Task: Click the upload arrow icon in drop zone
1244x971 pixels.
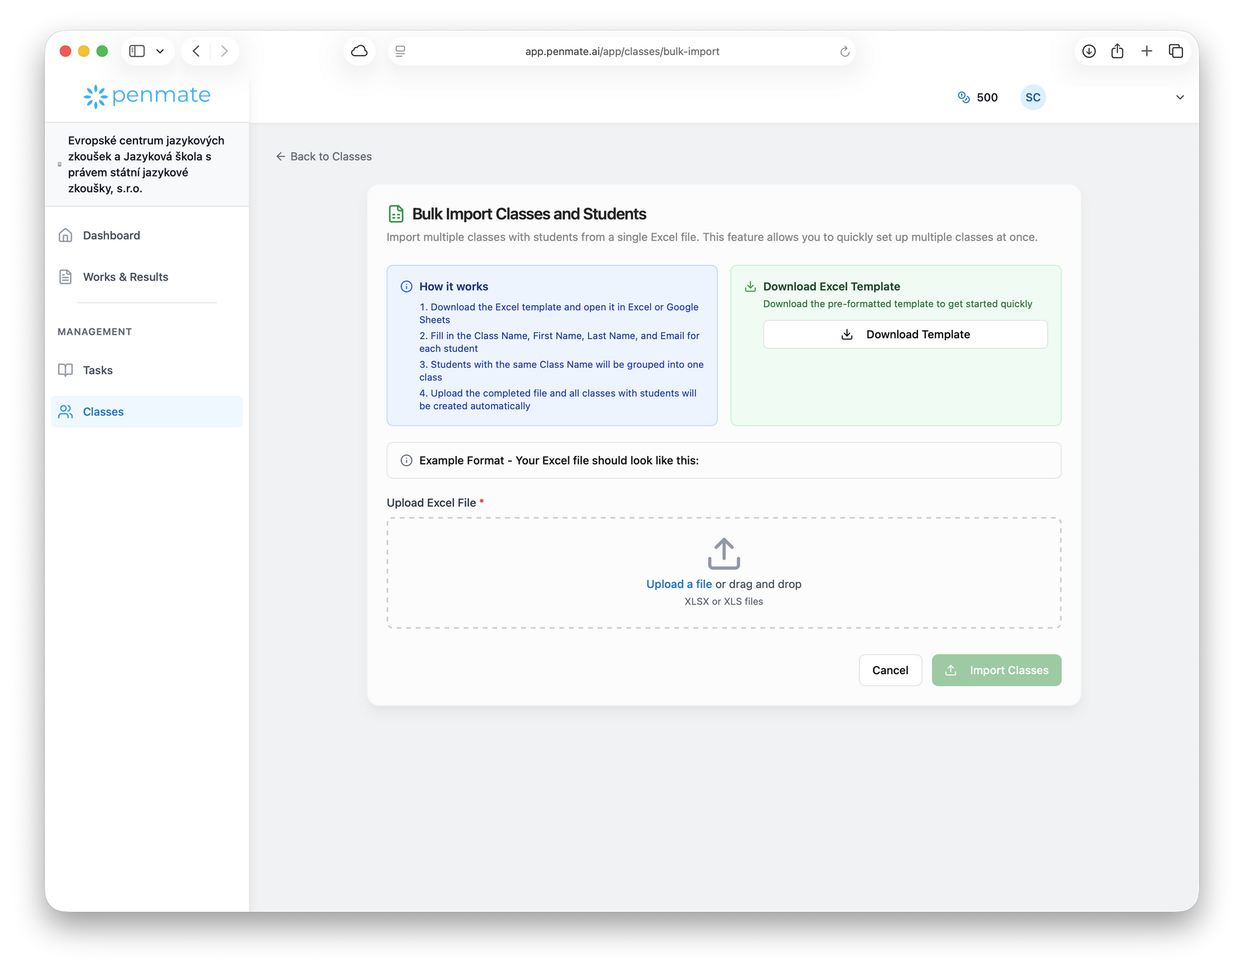Action: pos(723,554)
